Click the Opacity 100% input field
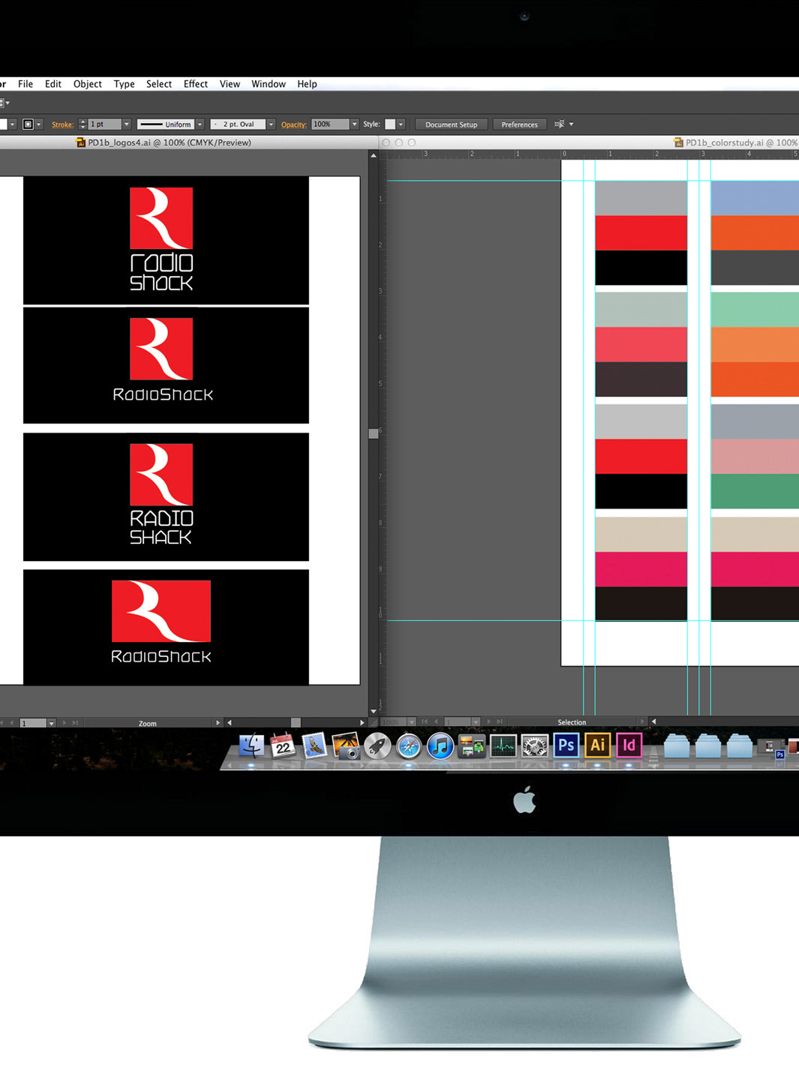 pos(330,124)
